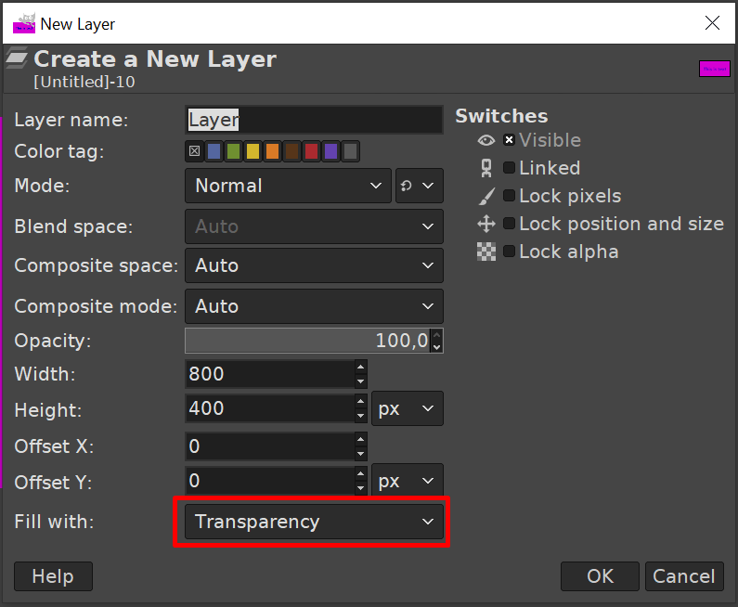Choose the no color tag option

point(194,151)
